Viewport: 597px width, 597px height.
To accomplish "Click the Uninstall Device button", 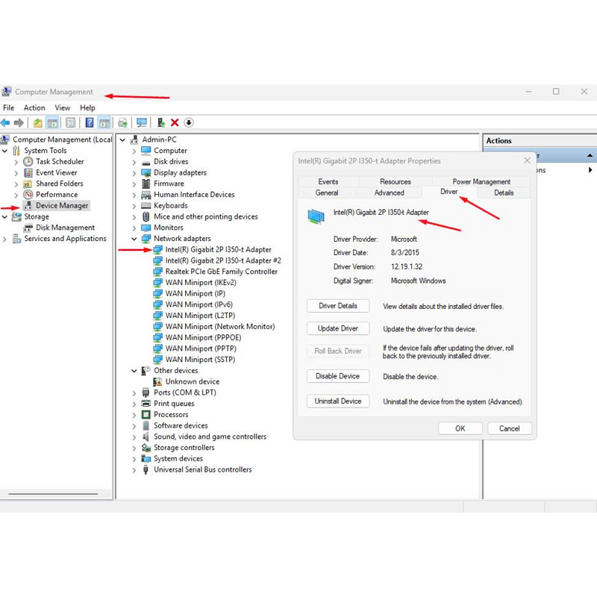I will (338, 401).
